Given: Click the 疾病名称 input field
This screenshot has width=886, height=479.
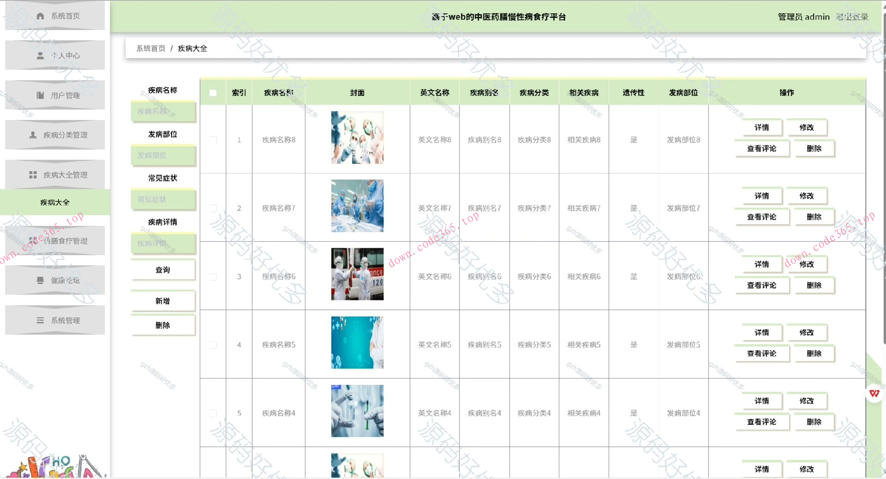Looking at the screenshot, I should pos(163,111).
